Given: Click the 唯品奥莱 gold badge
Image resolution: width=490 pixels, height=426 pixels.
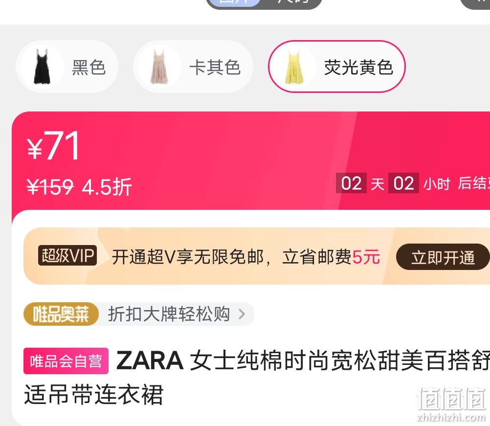Looking at the screenshot, I should 61,314.
